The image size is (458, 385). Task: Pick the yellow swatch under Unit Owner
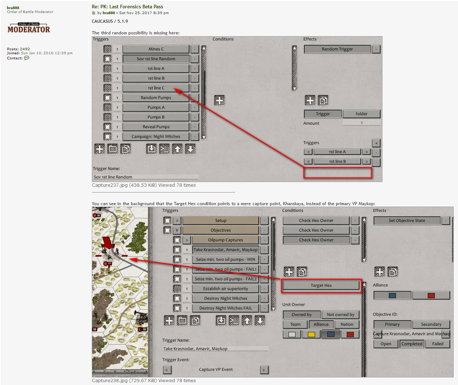311,334
